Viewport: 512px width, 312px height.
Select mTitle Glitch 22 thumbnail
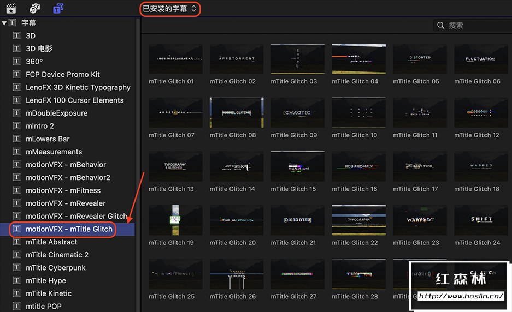[359, 220]
